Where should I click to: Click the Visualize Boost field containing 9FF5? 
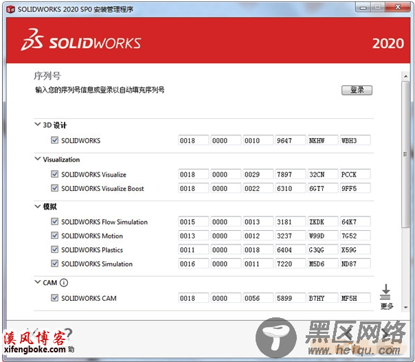355,188
